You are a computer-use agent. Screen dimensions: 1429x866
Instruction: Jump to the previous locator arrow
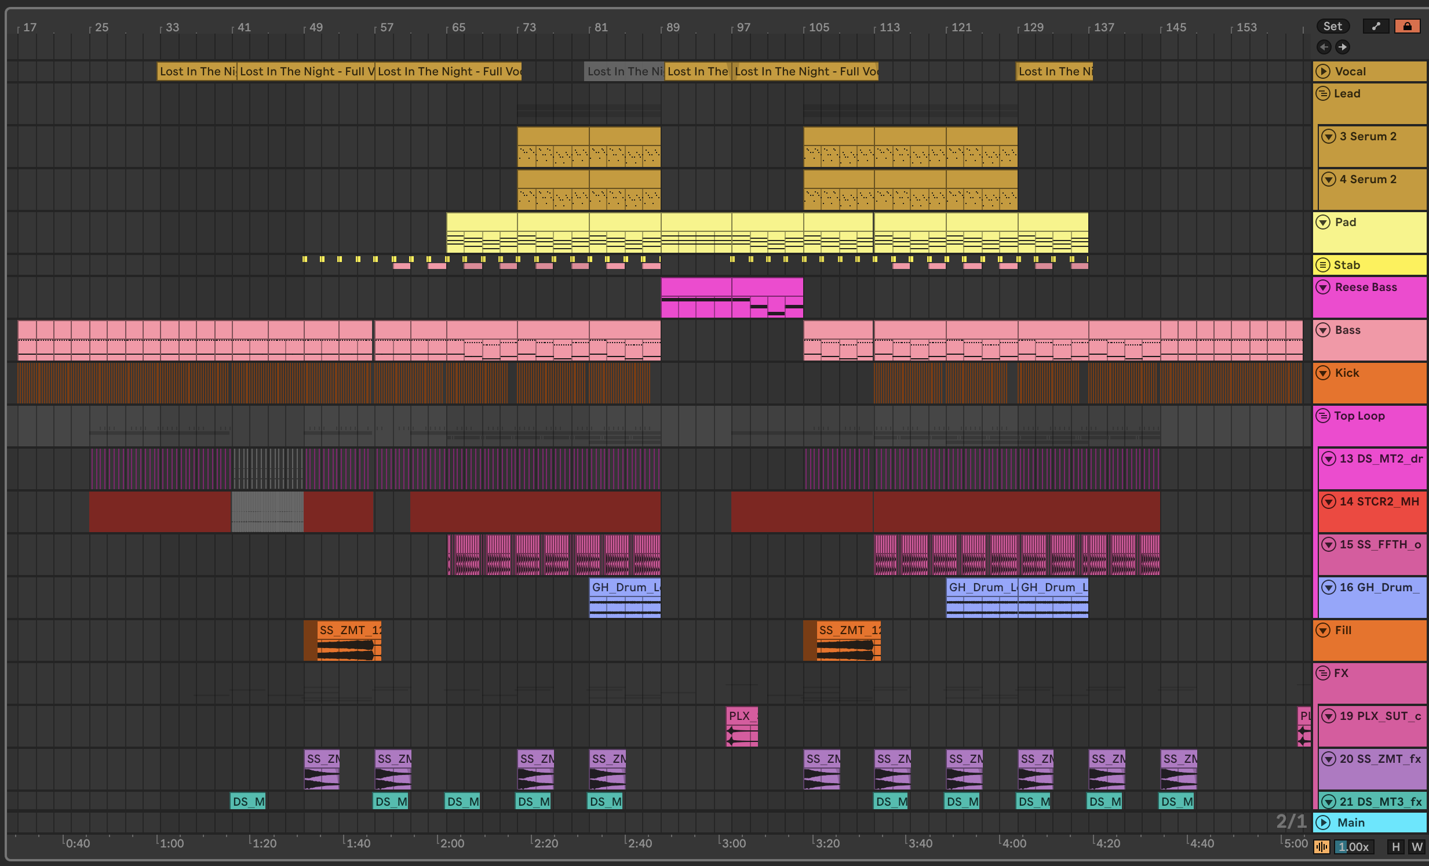(x=1324, y=47)
